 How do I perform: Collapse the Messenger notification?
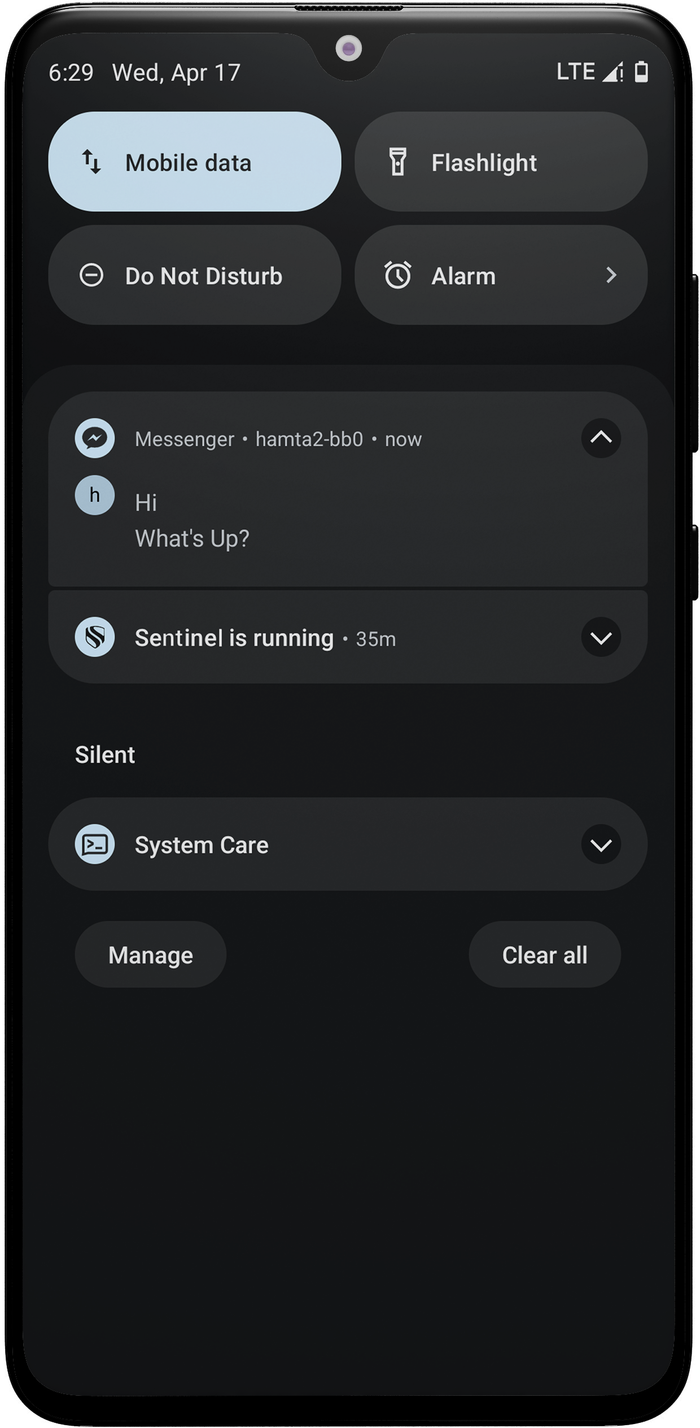[x=601, y=438]
